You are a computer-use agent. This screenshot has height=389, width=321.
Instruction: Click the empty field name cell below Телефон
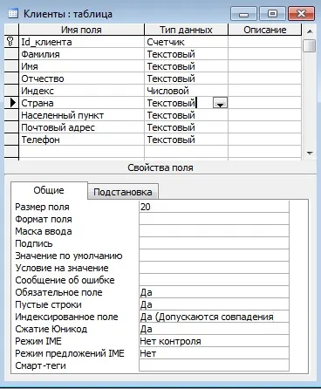click(x=81, y=152)
